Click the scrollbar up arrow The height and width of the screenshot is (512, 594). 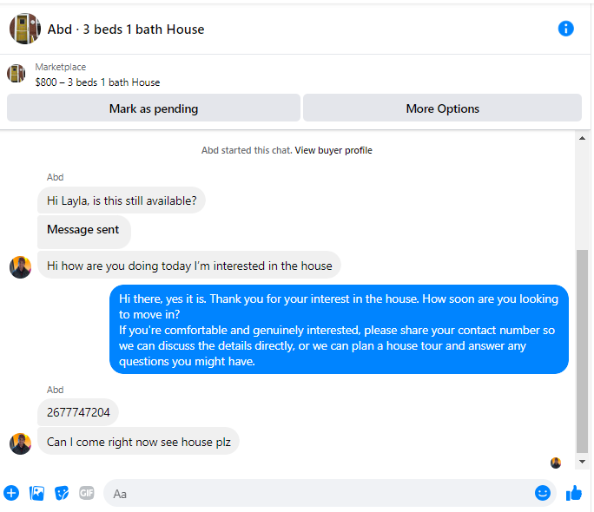pos(582,138)
